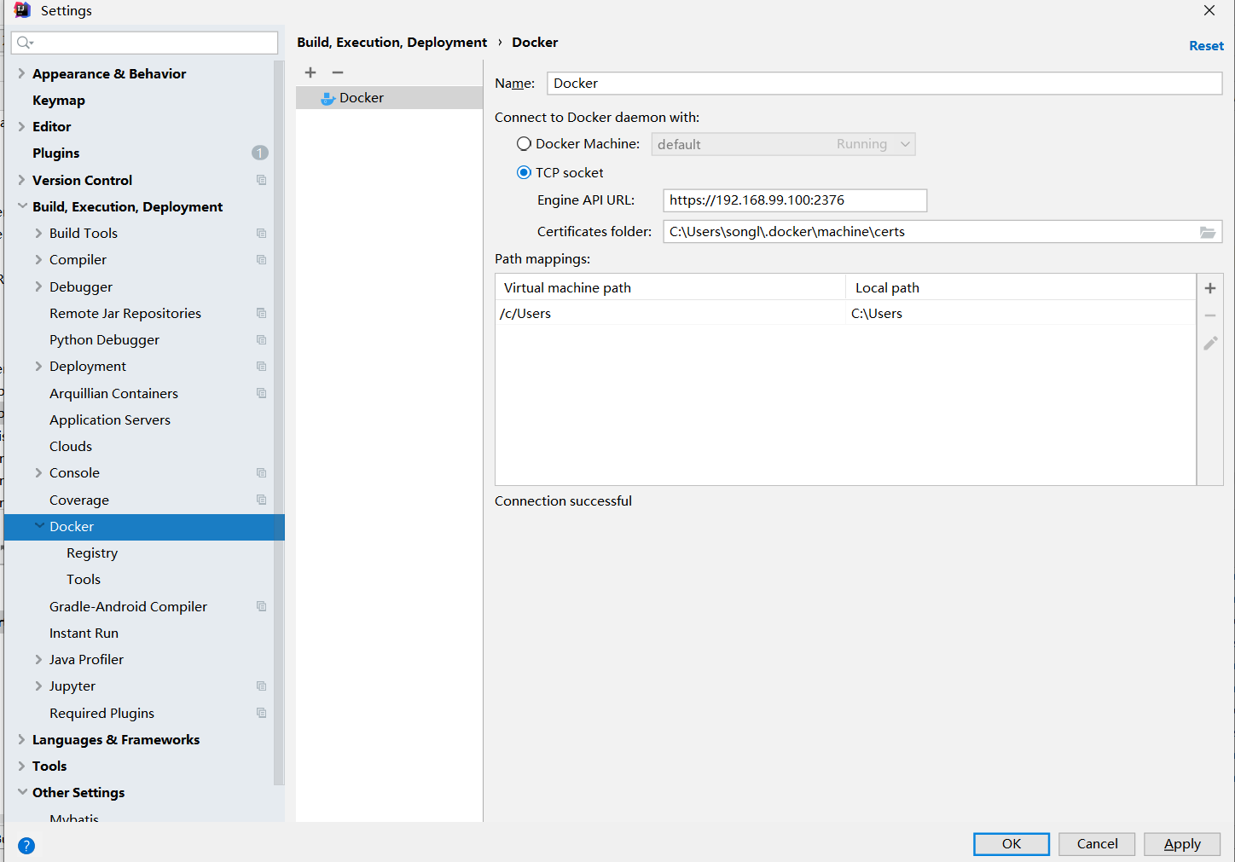Open Plugins settings page
Image resolution: width=1235 pixels, height=862 pixels.
(x=56, y=153)
